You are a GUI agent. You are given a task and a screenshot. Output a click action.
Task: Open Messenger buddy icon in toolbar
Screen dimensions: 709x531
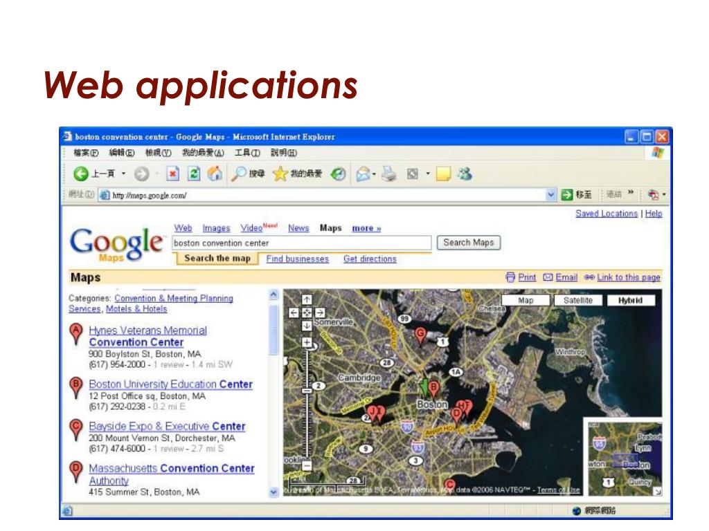[x=465, y=174]
